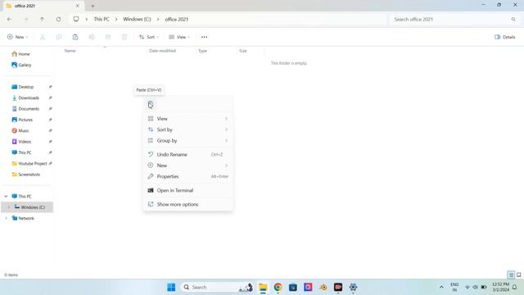Open the Sort by submenu
Screen dimensions: 524x295
pyautogui.click(x=188, y=129)
